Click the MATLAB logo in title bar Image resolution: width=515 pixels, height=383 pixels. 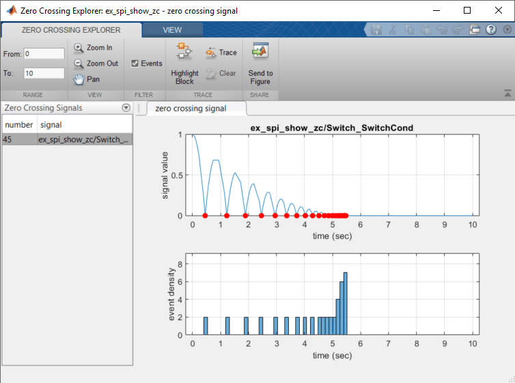(12, 10)
